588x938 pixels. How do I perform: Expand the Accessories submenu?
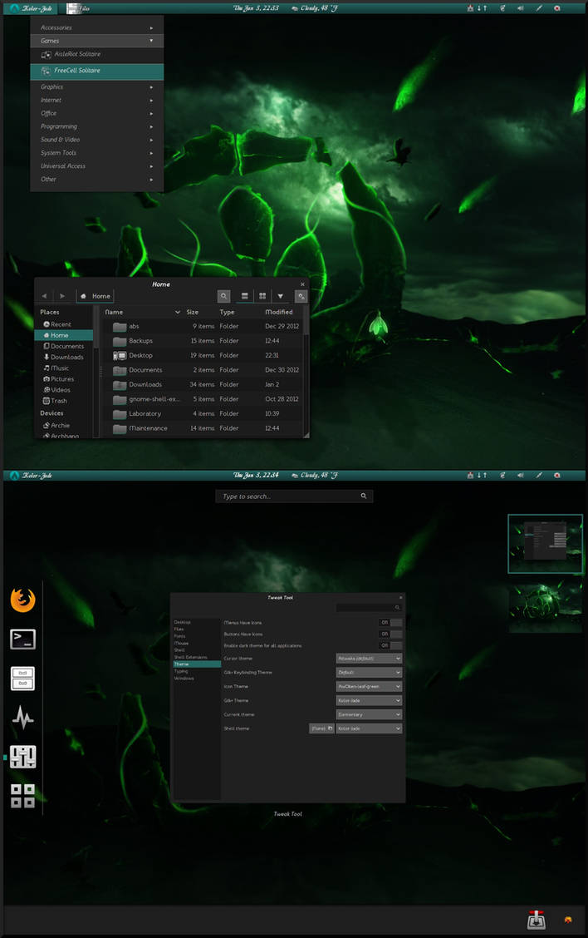coord(97,27)
